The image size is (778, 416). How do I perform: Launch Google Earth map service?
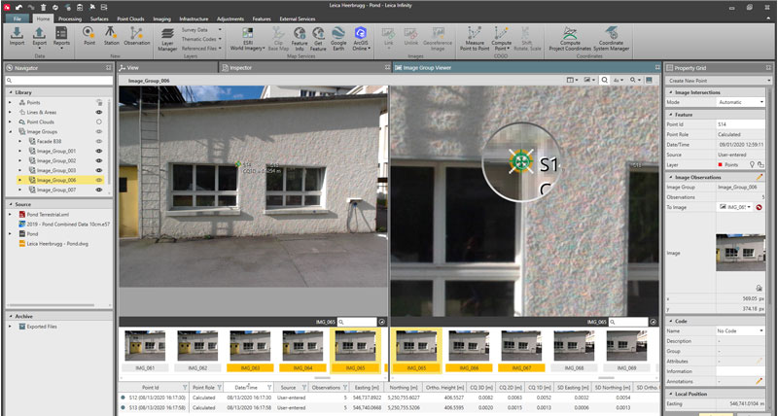[338, 37]
